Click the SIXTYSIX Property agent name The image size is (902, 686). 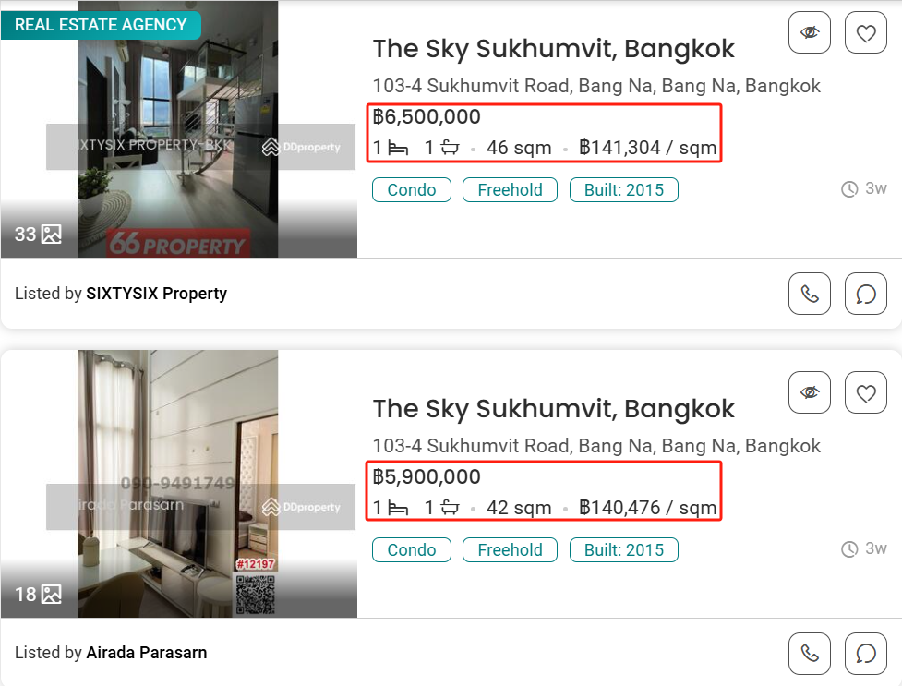coord(156,294)
